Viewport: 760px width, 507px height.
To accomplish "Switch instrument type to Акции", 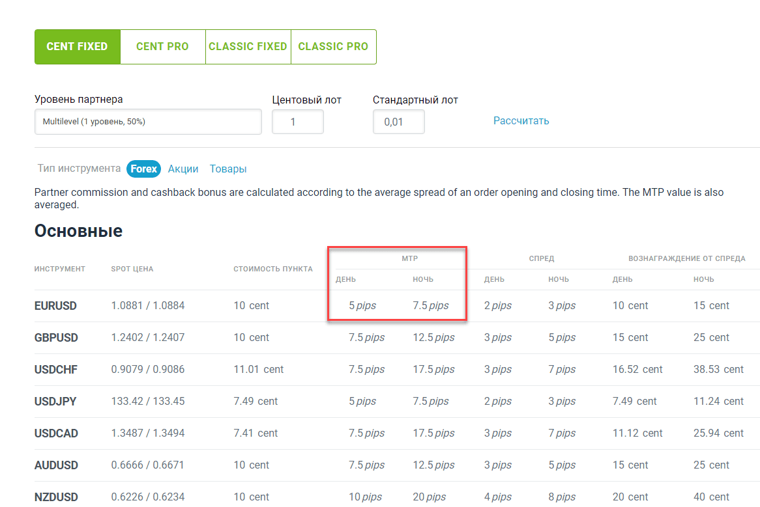I will [183, 169].
